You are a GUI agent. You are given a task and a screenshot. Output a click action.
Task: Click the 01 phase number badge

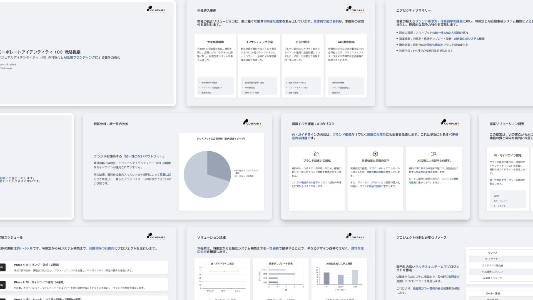coord(2,267)
